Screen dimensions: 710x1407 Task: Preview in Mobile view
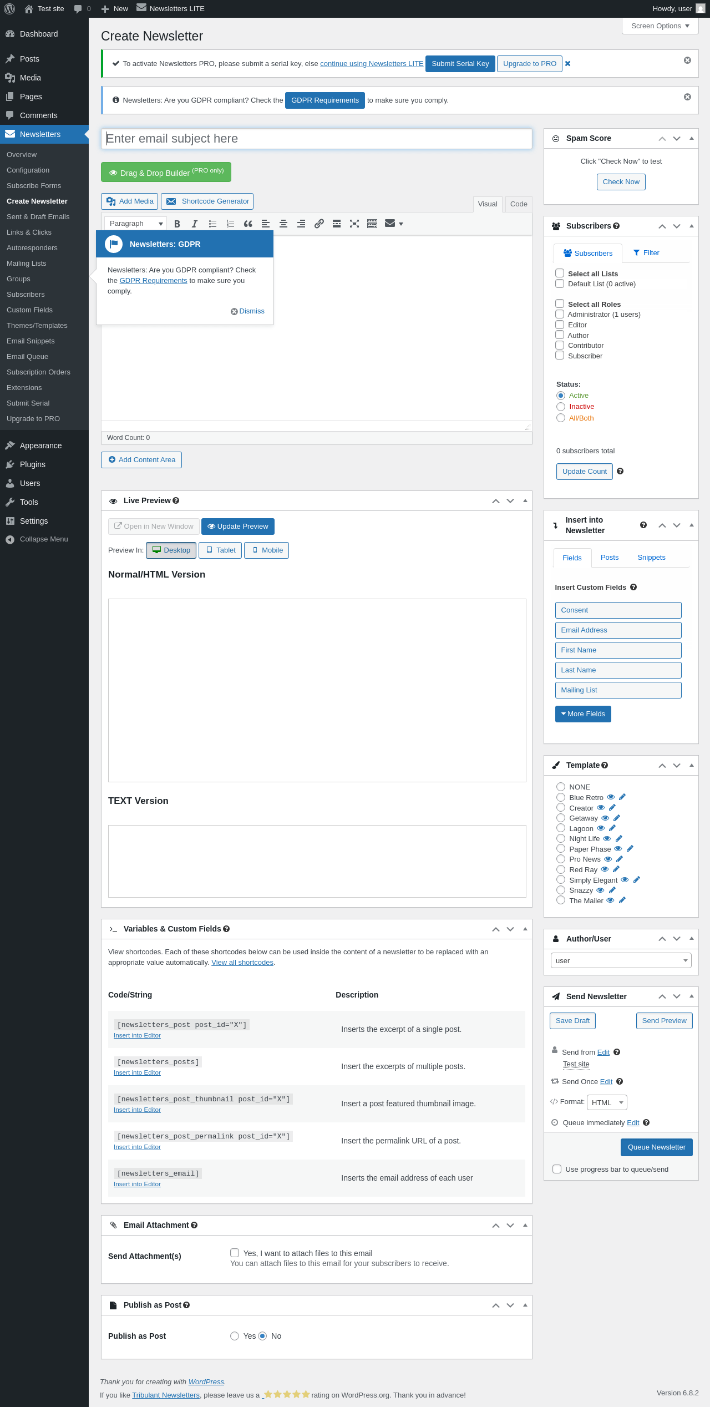point(267,550)
